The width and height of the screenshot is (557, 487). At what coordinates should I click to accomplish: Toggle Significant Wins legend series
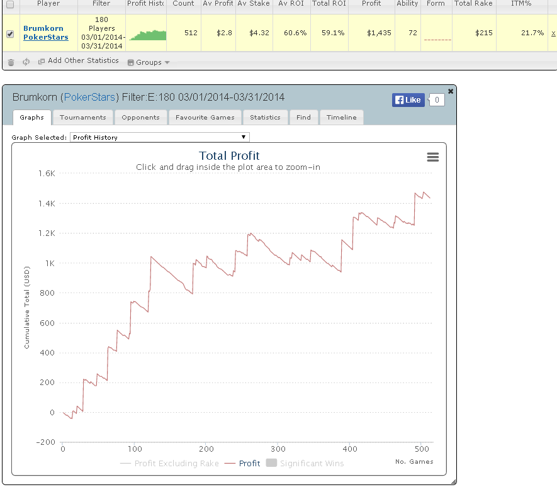point(305,463)
